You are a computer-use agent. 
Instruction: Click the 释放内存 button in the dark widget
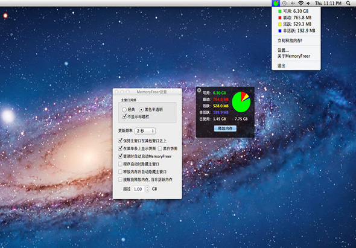click(225, 129)
